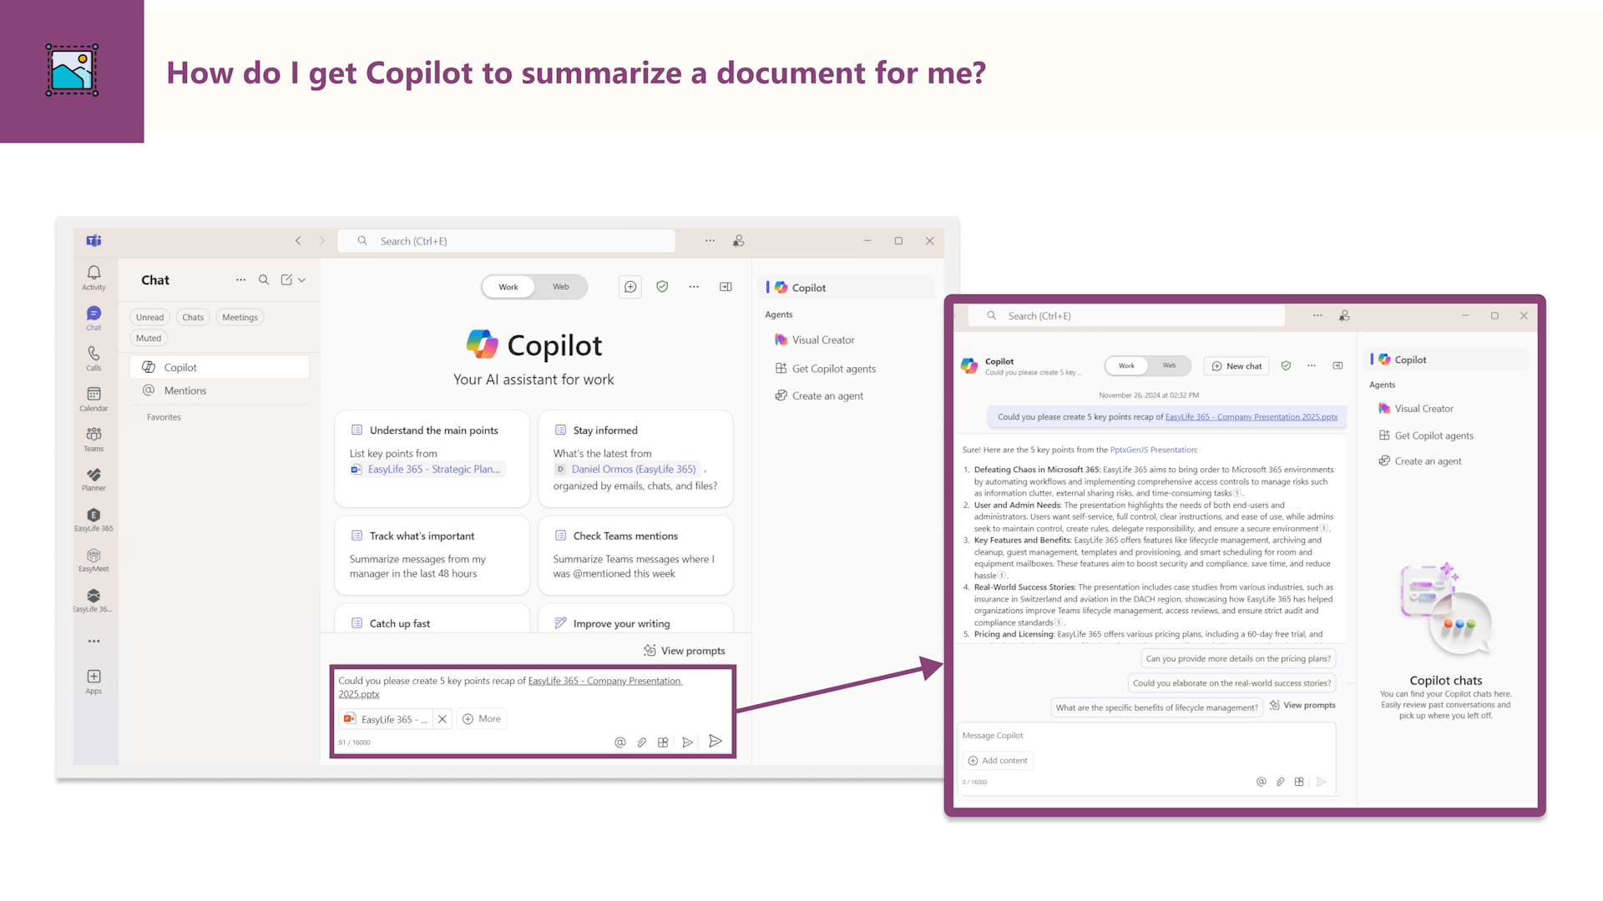Select Work mode in left Copilot toggle
The image size is (1603, 901).
point(508,287)
